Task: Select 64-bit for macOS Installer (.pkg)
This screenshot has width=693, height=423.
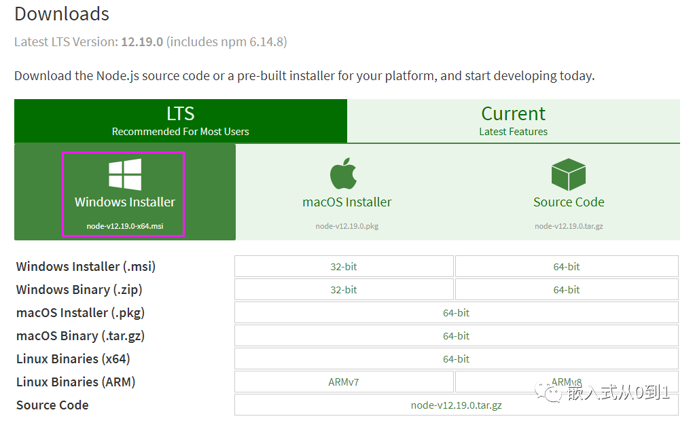Action: coord(456,312)
